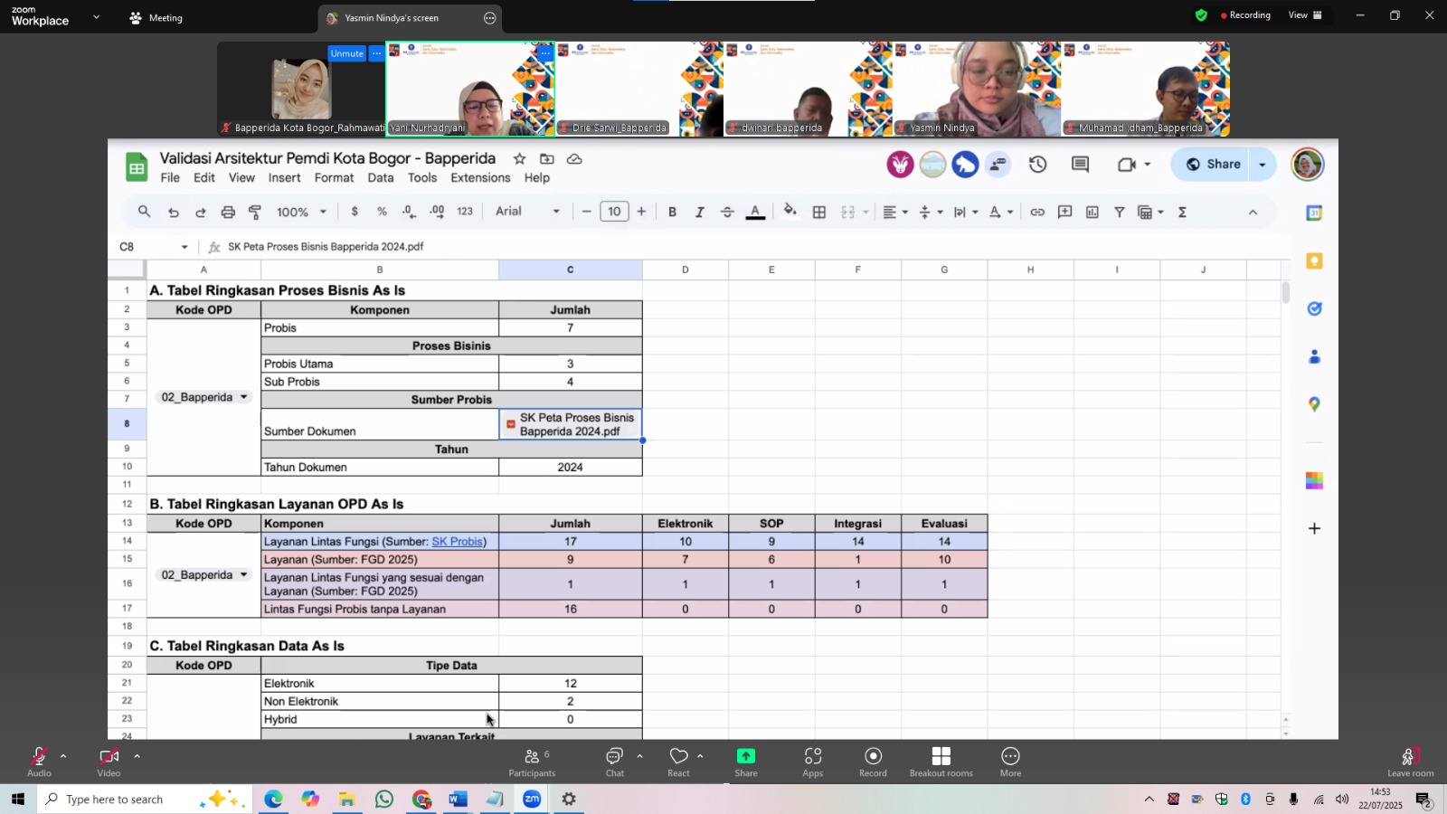Open Breakout rooms in Zoom toolbar

pyautogui.click(x=941, y=762)
